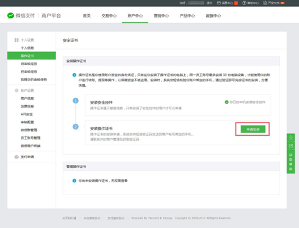Click green 申请安装 button
299x228 pixels.
tap(253, 129)
